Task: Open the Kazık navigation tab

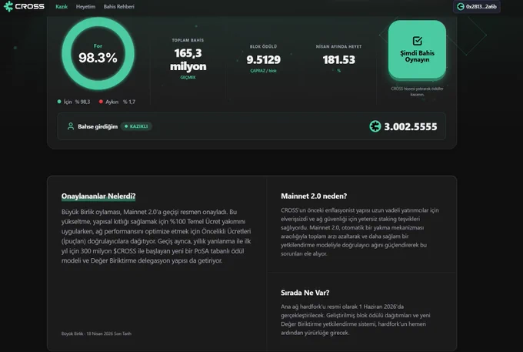Action: coord(62,7)
